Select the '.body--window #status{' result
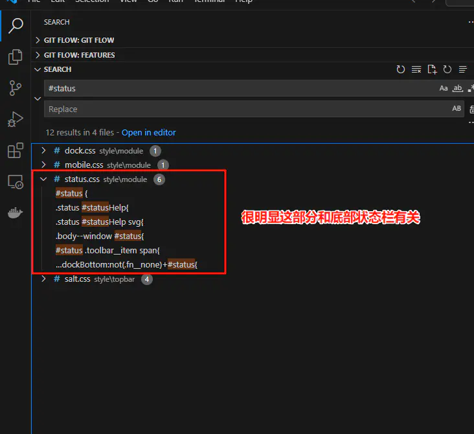Image resolution: width=474 pixels, height=434 pixels. click(100, 236)
